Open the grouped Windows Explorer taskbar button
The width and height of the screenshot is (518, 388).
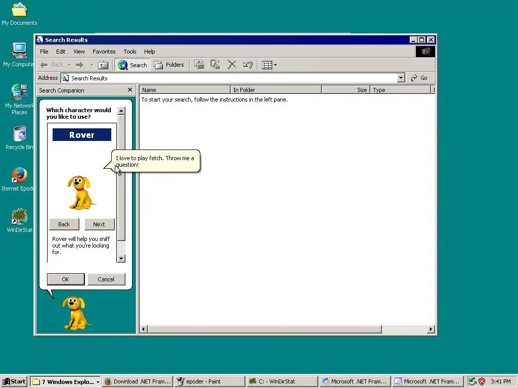point(65,382)
